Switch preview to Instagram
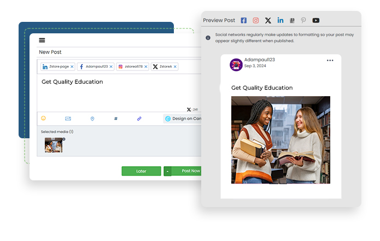The image size is (380, 241). coord(256,20)
